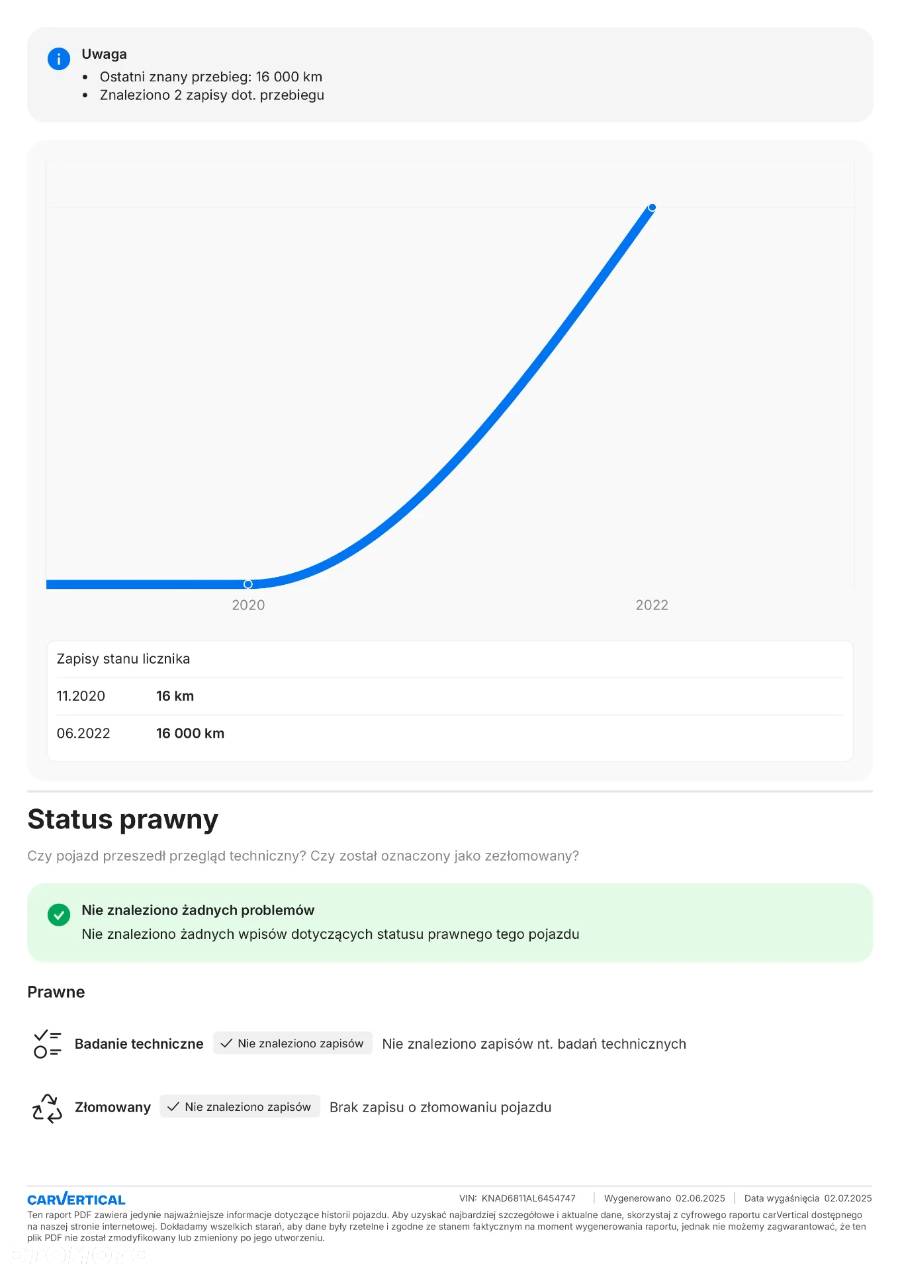Click the 2020 axis label
Viewport: 900px width, 1271px height.
[248, 605]
